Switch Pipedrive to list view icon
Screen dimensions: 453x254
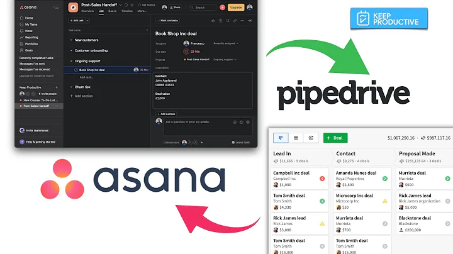click(x=296, y=138)
